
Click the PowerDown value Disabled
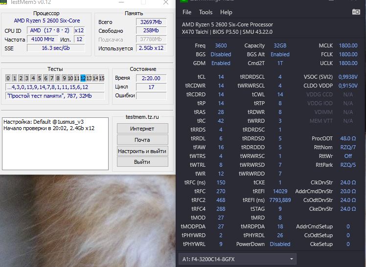(280, 244)
